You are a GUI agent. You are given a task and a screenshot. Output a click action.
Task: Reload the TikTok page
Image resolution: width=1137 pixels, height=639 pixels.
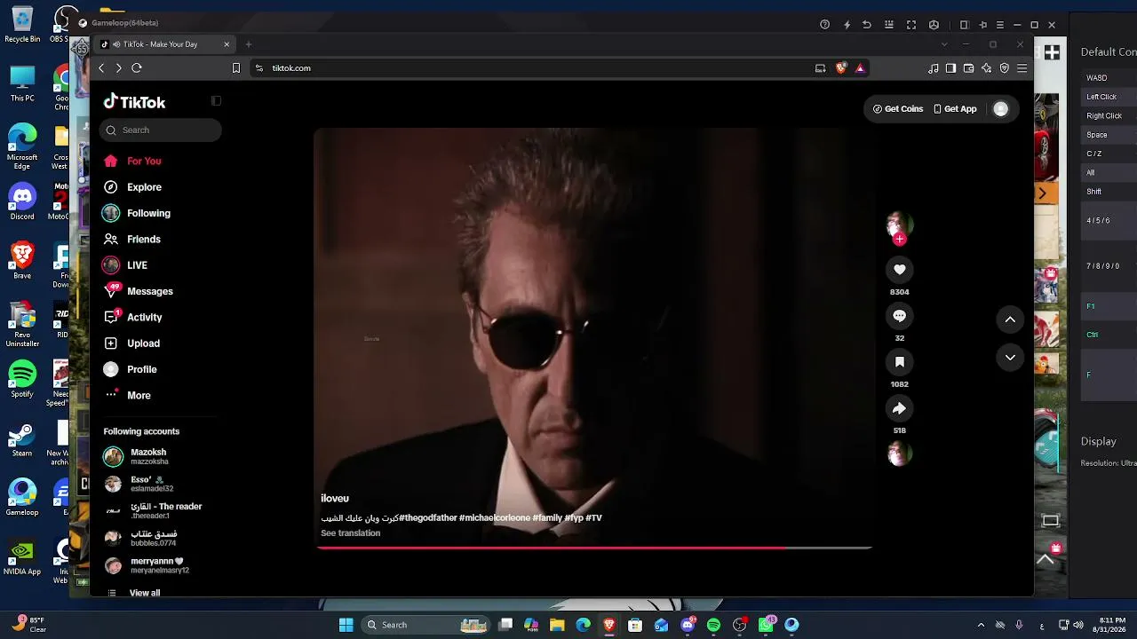[x=137, y=68]
